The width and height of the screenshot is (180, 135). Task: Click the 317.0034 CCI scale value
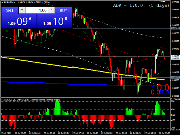coord(175,99)
